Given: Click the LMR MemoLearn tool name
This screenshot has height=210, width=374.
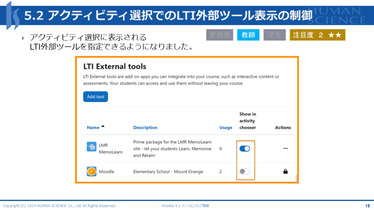Looking at the screenshot, I should click(111, 149).
